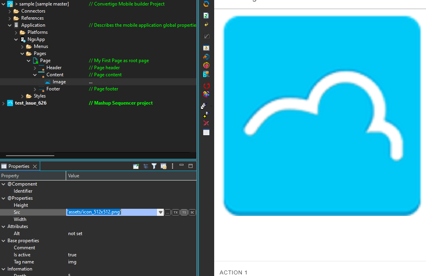Viewport: 426px width, 276px height.
Task: Select test_issue_626 project in tree
Action: (31, 103)
